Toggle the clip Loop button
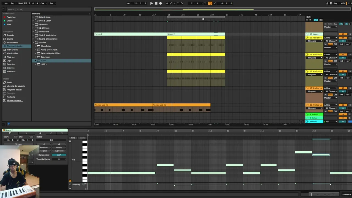The image size is (352, 198). pyautogui.click(x=18, y=144)
